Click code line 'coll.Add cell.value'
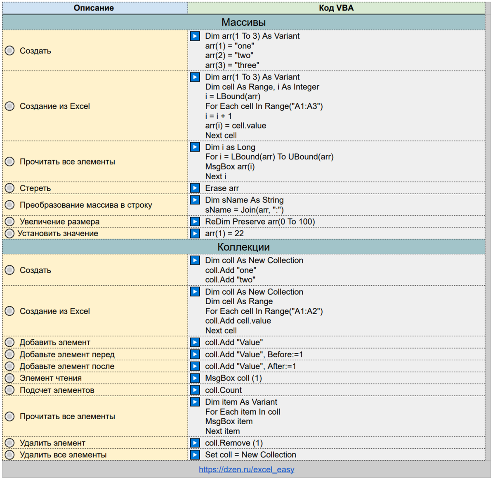The height and width of the screenshot is (481, 495). tap(238, 321)
